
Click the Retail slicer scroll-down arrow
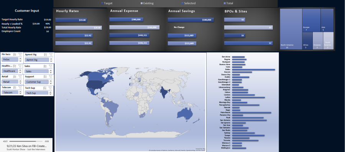[20, 83]
